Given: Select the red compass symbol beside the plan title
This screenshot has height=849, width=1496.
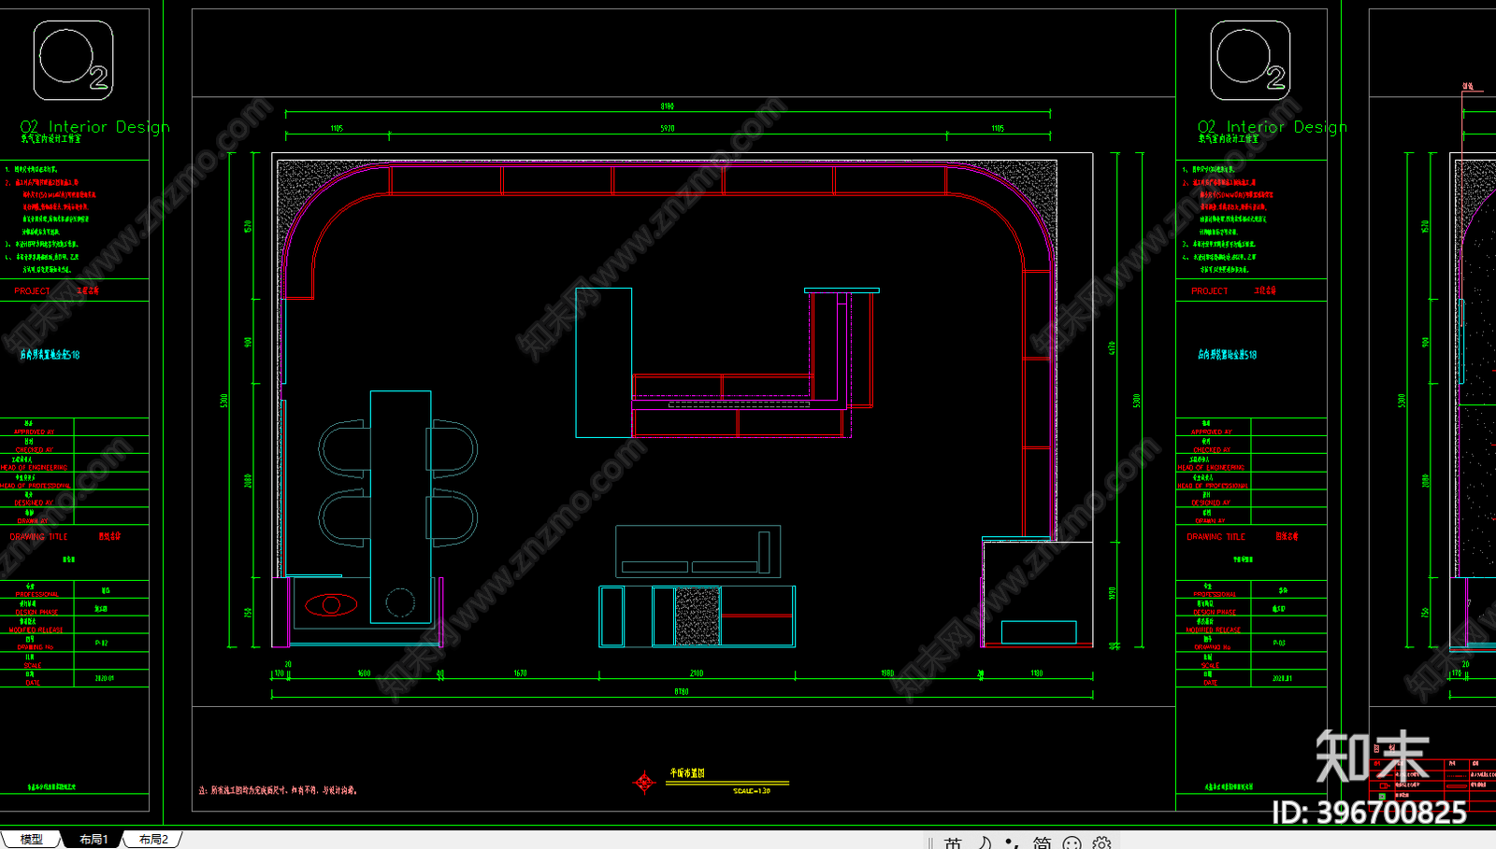Looking at the screenshot, I should coord(644,782).
